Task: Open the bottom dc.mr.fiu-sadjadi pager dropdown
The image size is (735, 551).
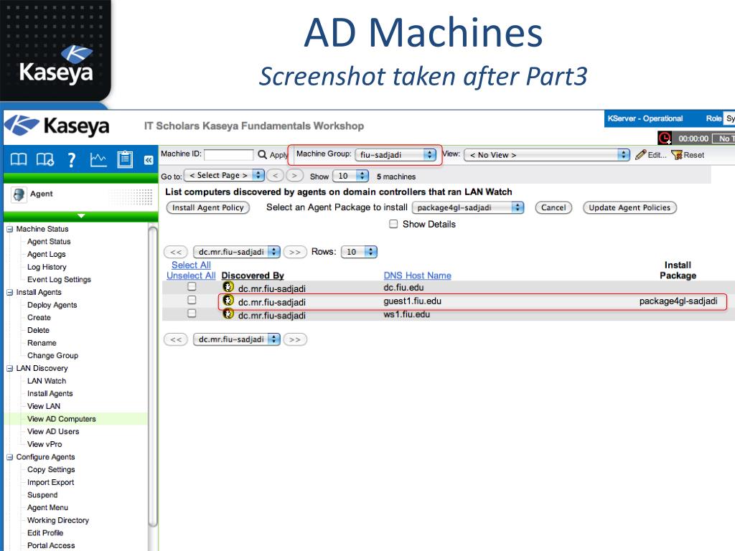Action: 237,339
